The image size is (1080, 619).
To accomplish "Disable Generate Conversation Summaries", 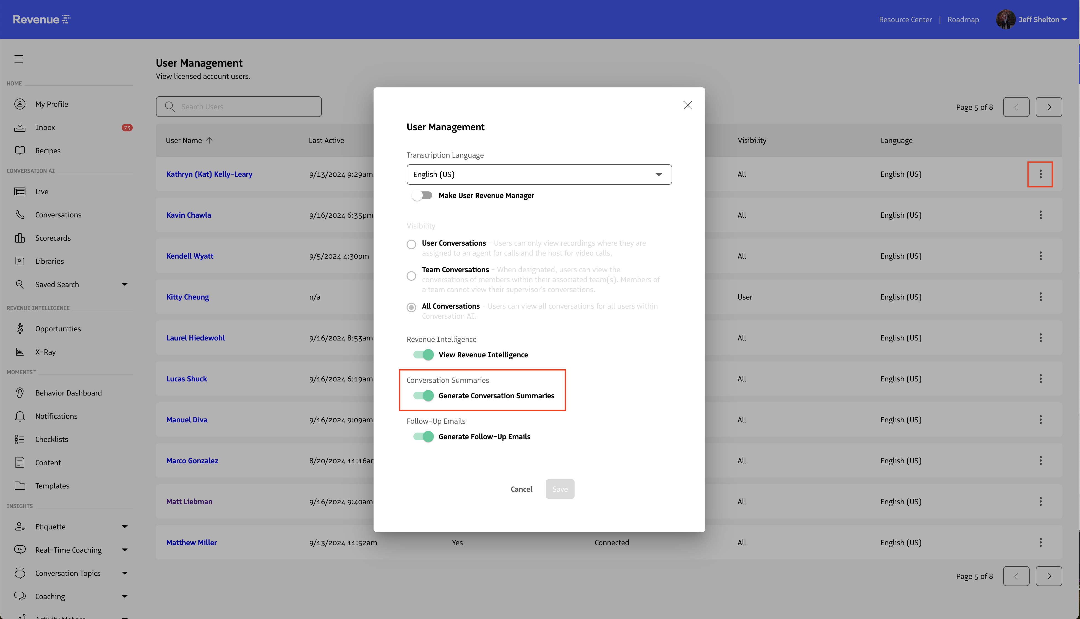I will pyautogui.click(x=423, y=395).
